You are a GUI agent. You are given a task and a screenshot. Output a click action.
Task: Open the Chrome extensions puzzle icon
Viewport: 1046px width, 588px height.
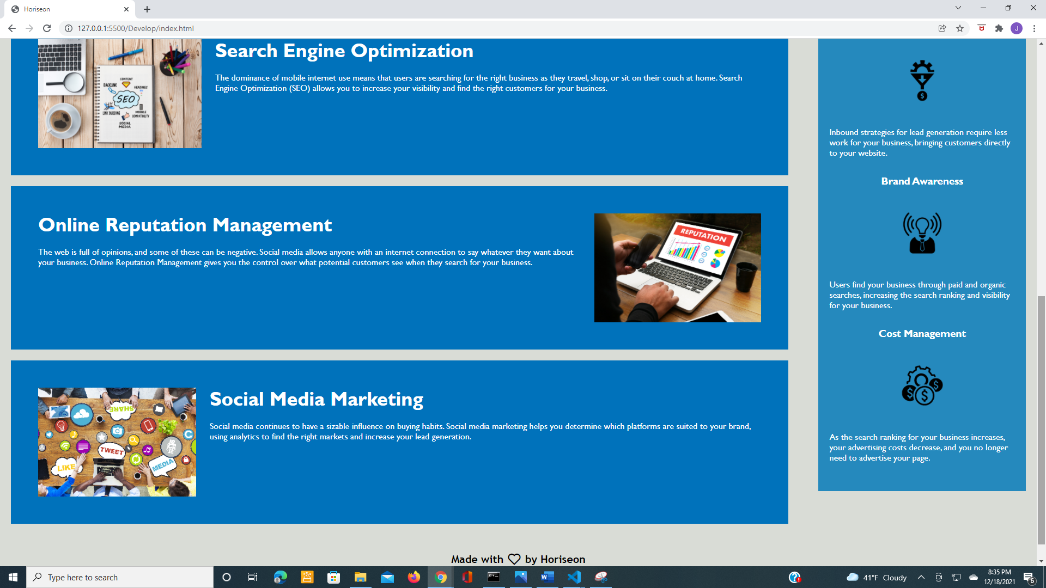click(999, 28)
